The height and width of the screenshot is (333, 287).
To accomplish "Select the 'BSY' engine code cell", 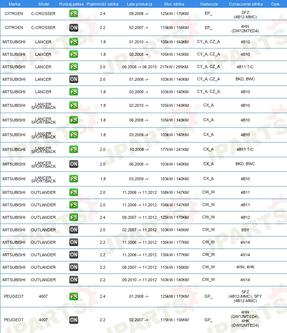I will click(245, 230).
